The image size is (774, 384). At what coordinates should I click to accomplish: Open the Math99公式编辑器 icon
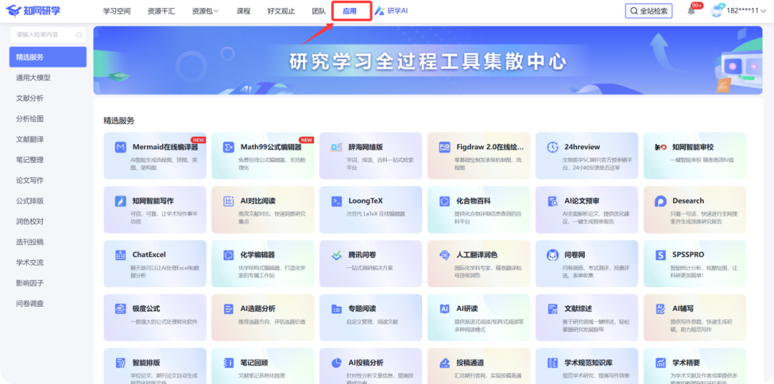pyautogui.click(x=229, y=148)
